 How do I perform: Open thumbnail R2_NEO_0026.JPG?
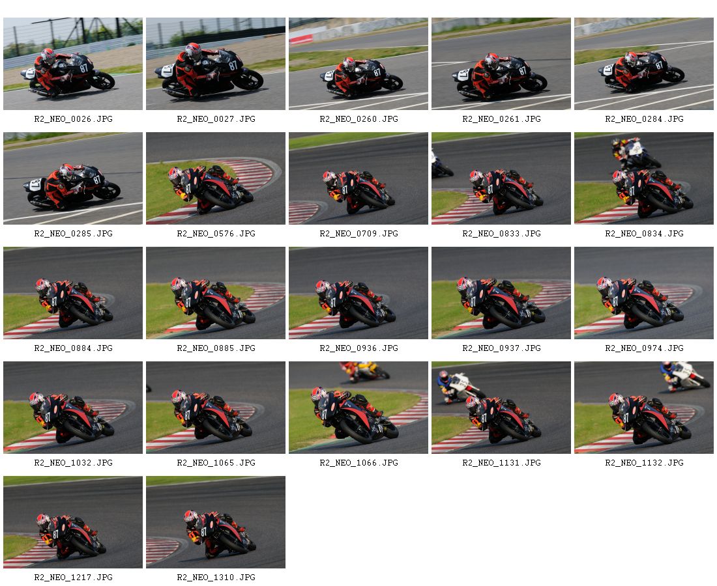click(x=73, y=64)
